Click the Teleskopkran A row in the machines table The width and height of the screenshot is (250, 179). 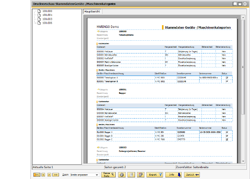(x=164, y=77)
